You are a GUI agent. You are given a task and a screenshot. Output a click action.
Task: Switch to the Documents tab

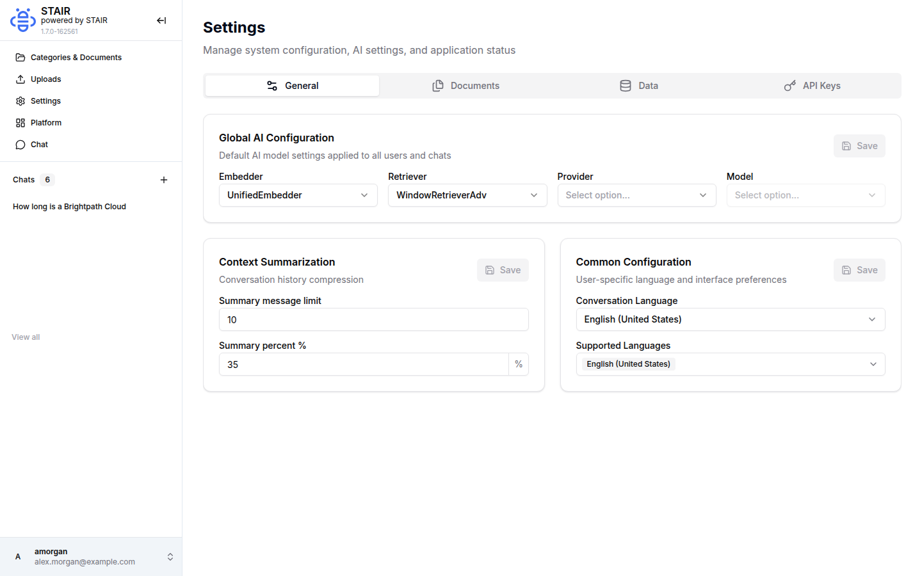pyautogui.click(x=466, y=86)
